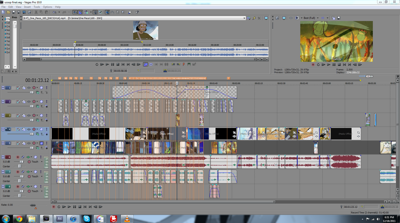
Task: Click timeline marker 68 on the ruler
Action: tap(60, 78)
